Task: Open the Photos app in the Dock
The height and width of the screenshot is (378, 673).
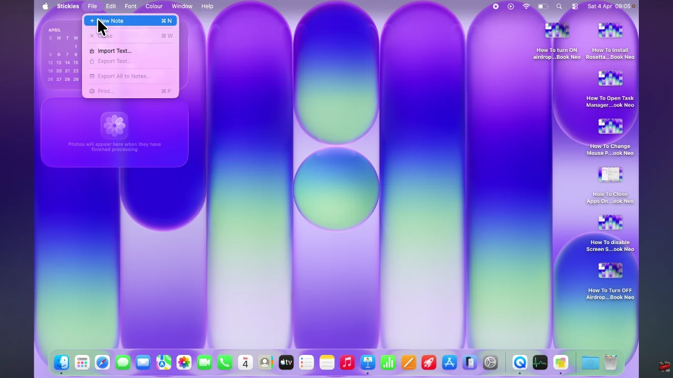Action: (183, 362)
